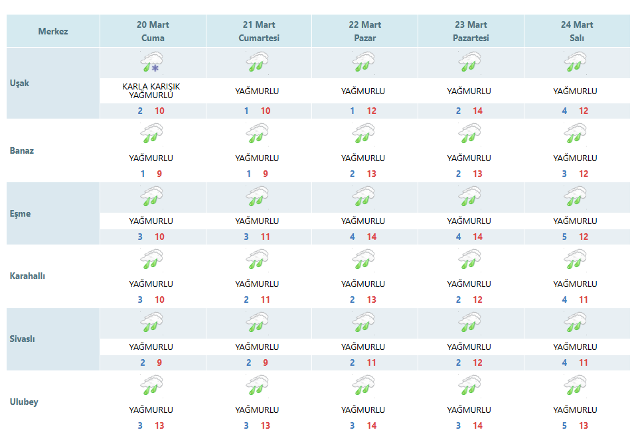Screen dimensions: 636x444
Task: Click Eşme low temperature 5 on 24 Mart
Action: [564, 237]
